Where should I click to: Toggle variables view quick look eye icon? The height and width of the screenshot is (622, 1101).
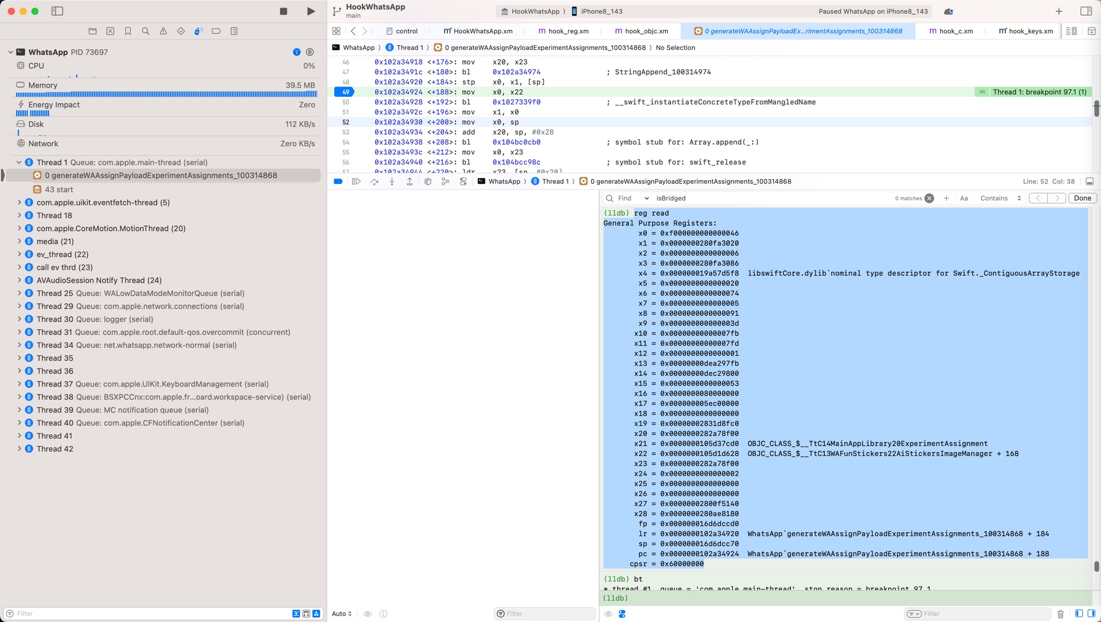pyautogui.click(x=368, y=614)
